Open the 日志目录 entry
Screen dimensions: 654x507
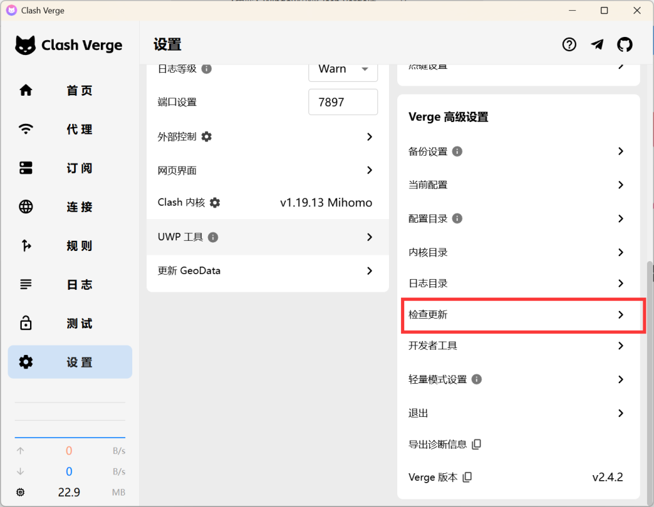(x=519, y=284)
